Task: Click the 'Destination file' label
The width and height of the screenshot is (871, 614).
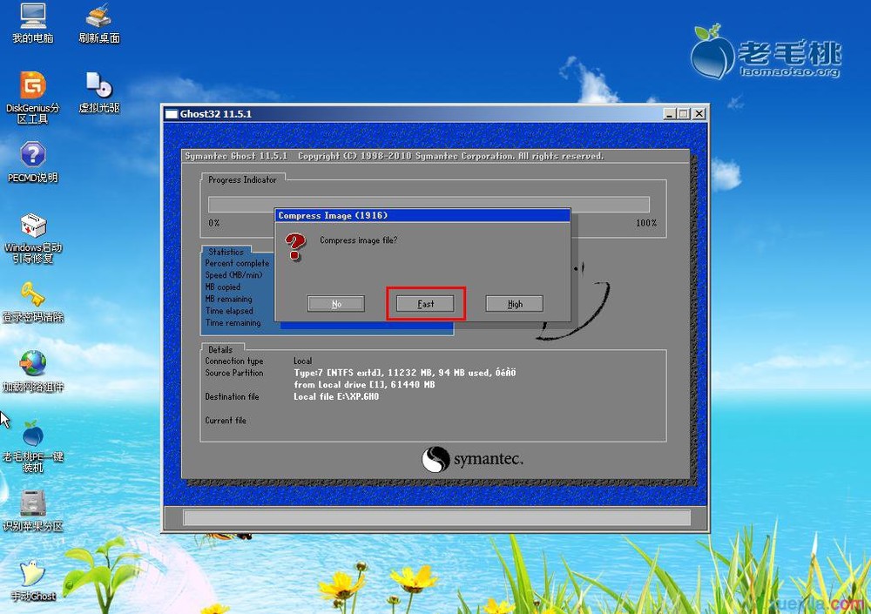Action: coord(232,397)
